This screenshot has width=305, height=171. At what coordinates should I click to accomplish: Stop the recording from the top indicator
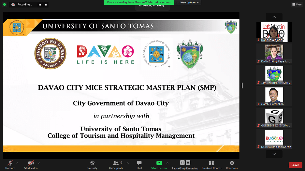(x=46, y=5)
